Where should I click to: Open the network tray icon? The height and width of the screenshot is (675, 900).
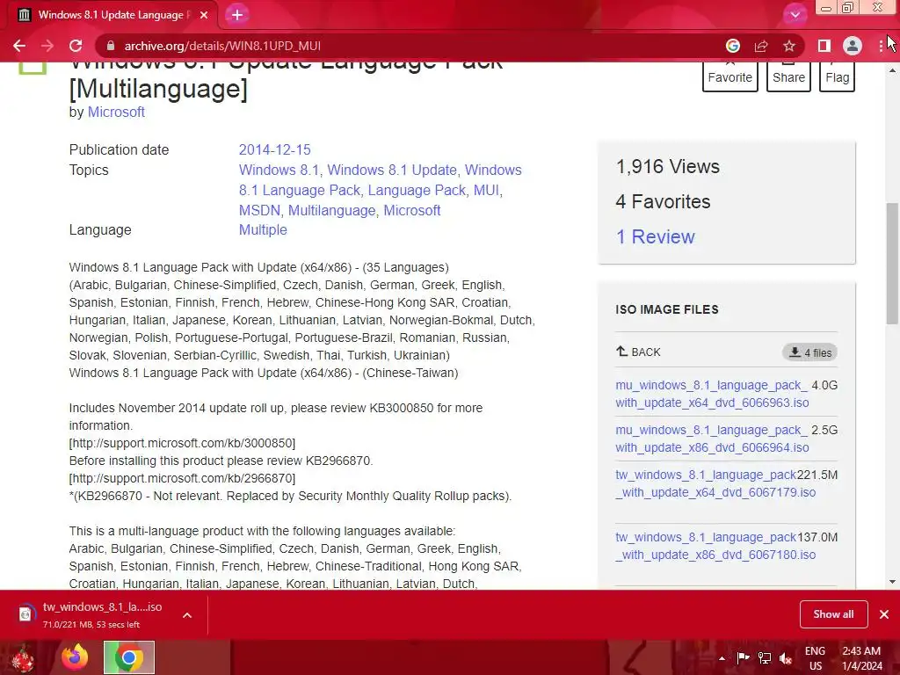pyautogui.click(x=764, y=657)
